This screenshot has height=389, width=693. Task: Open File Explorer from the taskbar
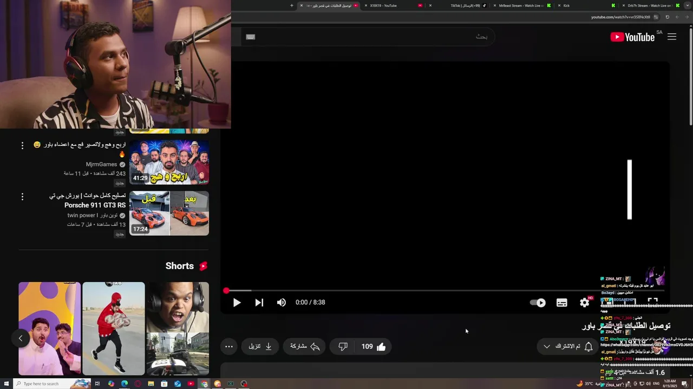[x=151, y=384]
